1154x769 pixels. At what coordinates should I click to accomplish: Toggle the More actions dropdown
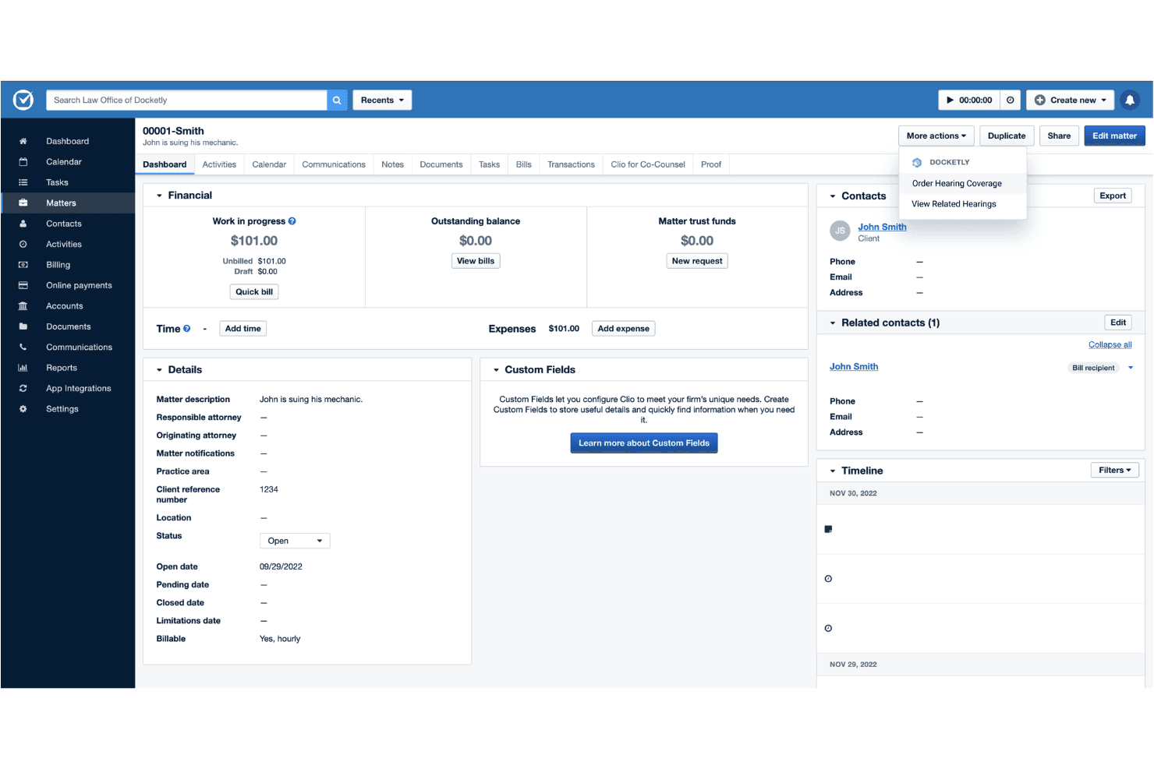pos(936,136)
